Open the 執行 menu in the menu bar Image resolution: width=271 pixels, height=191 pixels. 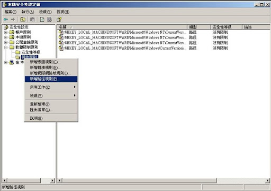(x=28, y=12)
